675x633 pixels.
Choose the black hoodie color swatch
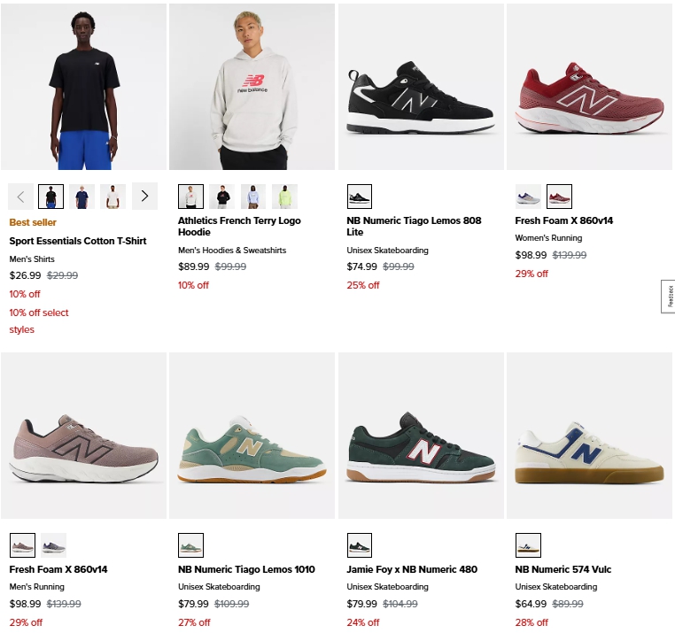click(221, 197)
